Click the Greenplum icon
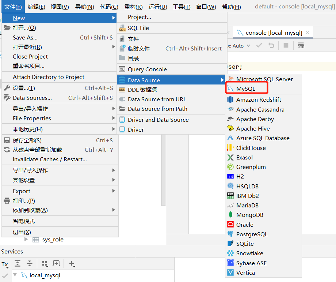336x282 pixels. [x=230, y=167]
